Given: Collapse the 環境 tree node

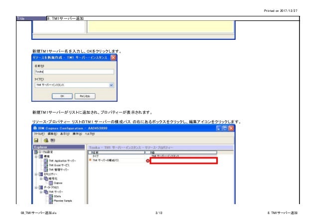Looking at the screenshot, I should tap(36, 156).
